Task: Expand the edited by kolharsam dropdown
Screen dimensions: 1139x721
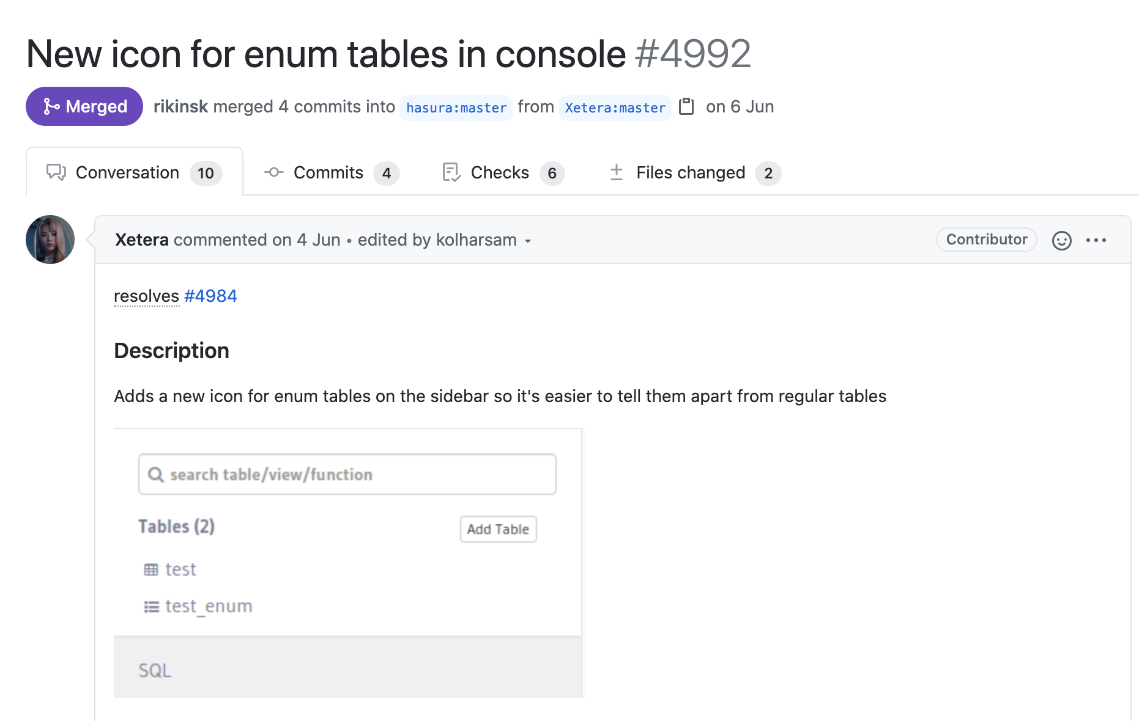Action: [x=527, y=241]
